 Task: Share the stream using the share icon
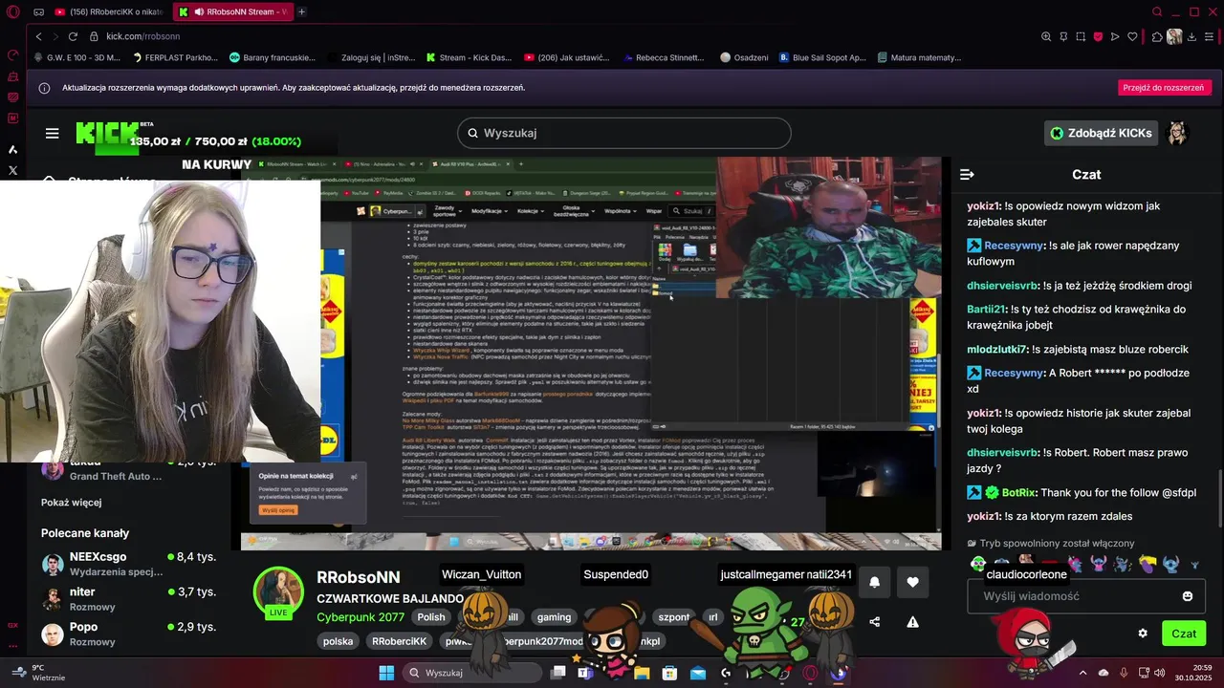pyautogui.click(x=874, y=621)
